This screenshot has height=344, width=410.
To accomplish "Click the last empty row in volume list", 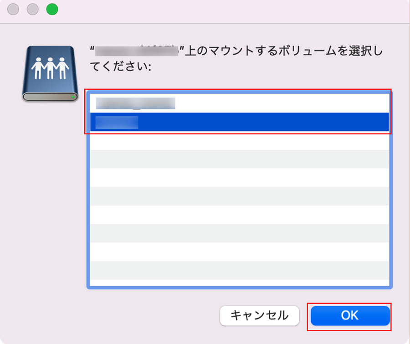I will [x=239, y=270].
